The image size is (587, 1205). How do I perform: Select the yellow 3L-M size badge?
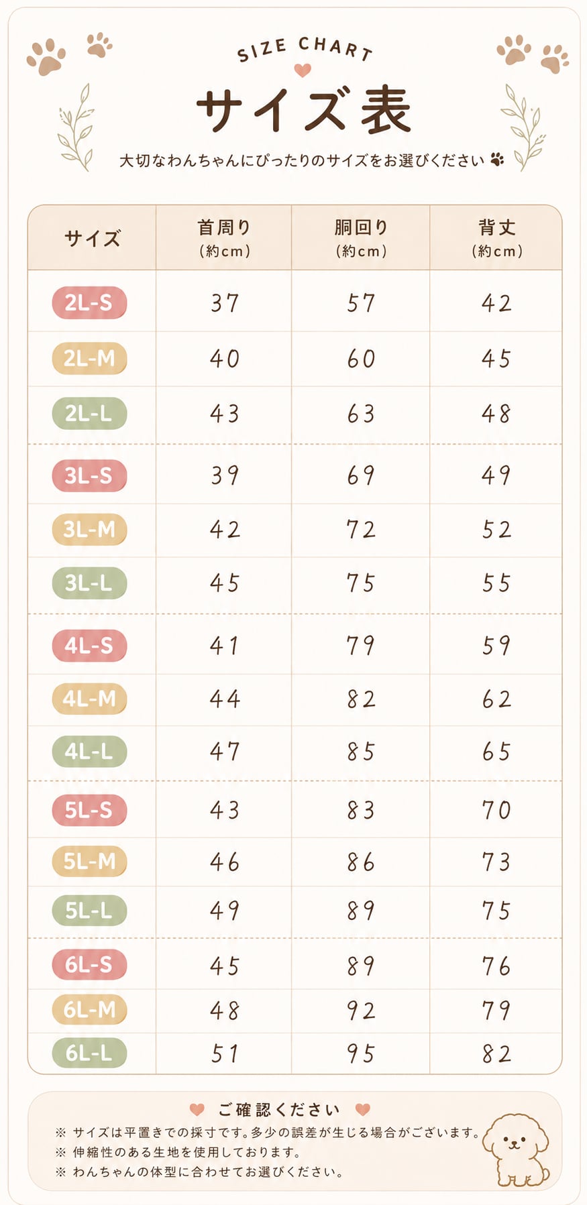click(89, 530)
